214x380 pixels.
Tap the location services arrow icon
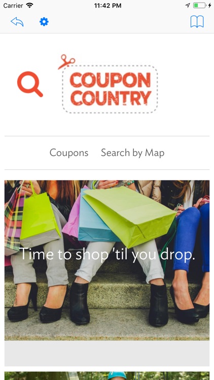[188, 6]
